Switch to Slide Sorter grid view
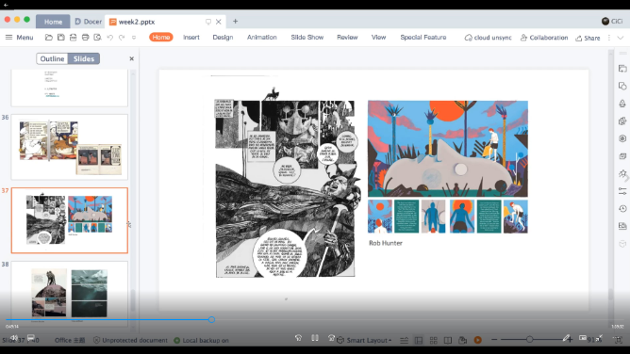Viewport: 630px width, 354px height. coord(433,340)
